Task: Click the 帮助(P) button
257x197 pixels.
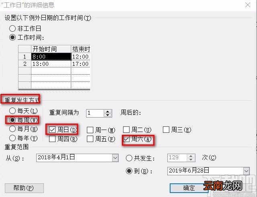Action: (24, 188)
